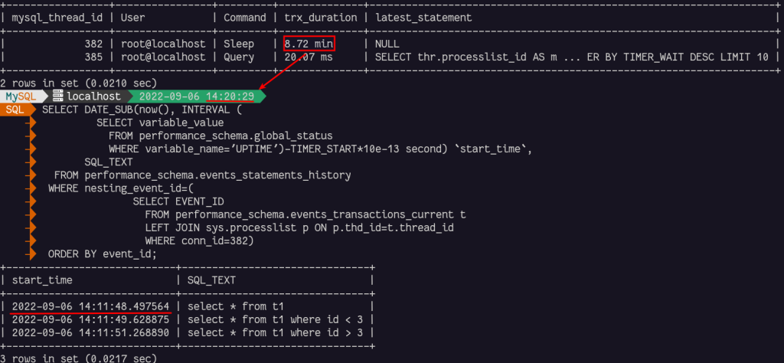
Task: Select the latest_statement column header
Action: (x=422, y=17)
